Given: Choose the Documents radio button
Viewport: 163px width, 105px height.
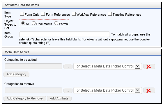Looking at the screenshot, I should [x=33, y=23].
